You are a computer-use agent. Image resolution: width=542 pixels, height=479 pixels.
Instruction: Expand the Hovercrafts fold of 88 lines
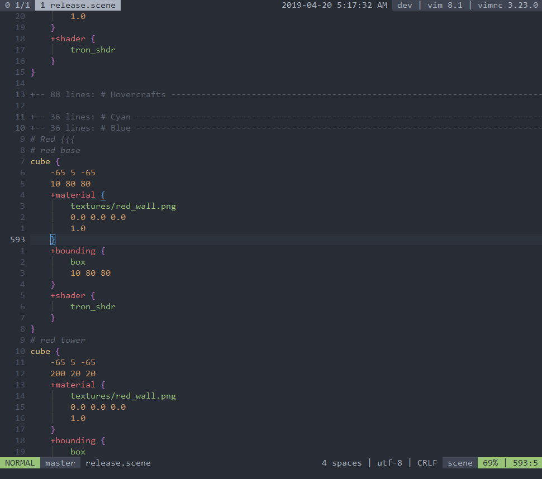(x=286, y=94)
